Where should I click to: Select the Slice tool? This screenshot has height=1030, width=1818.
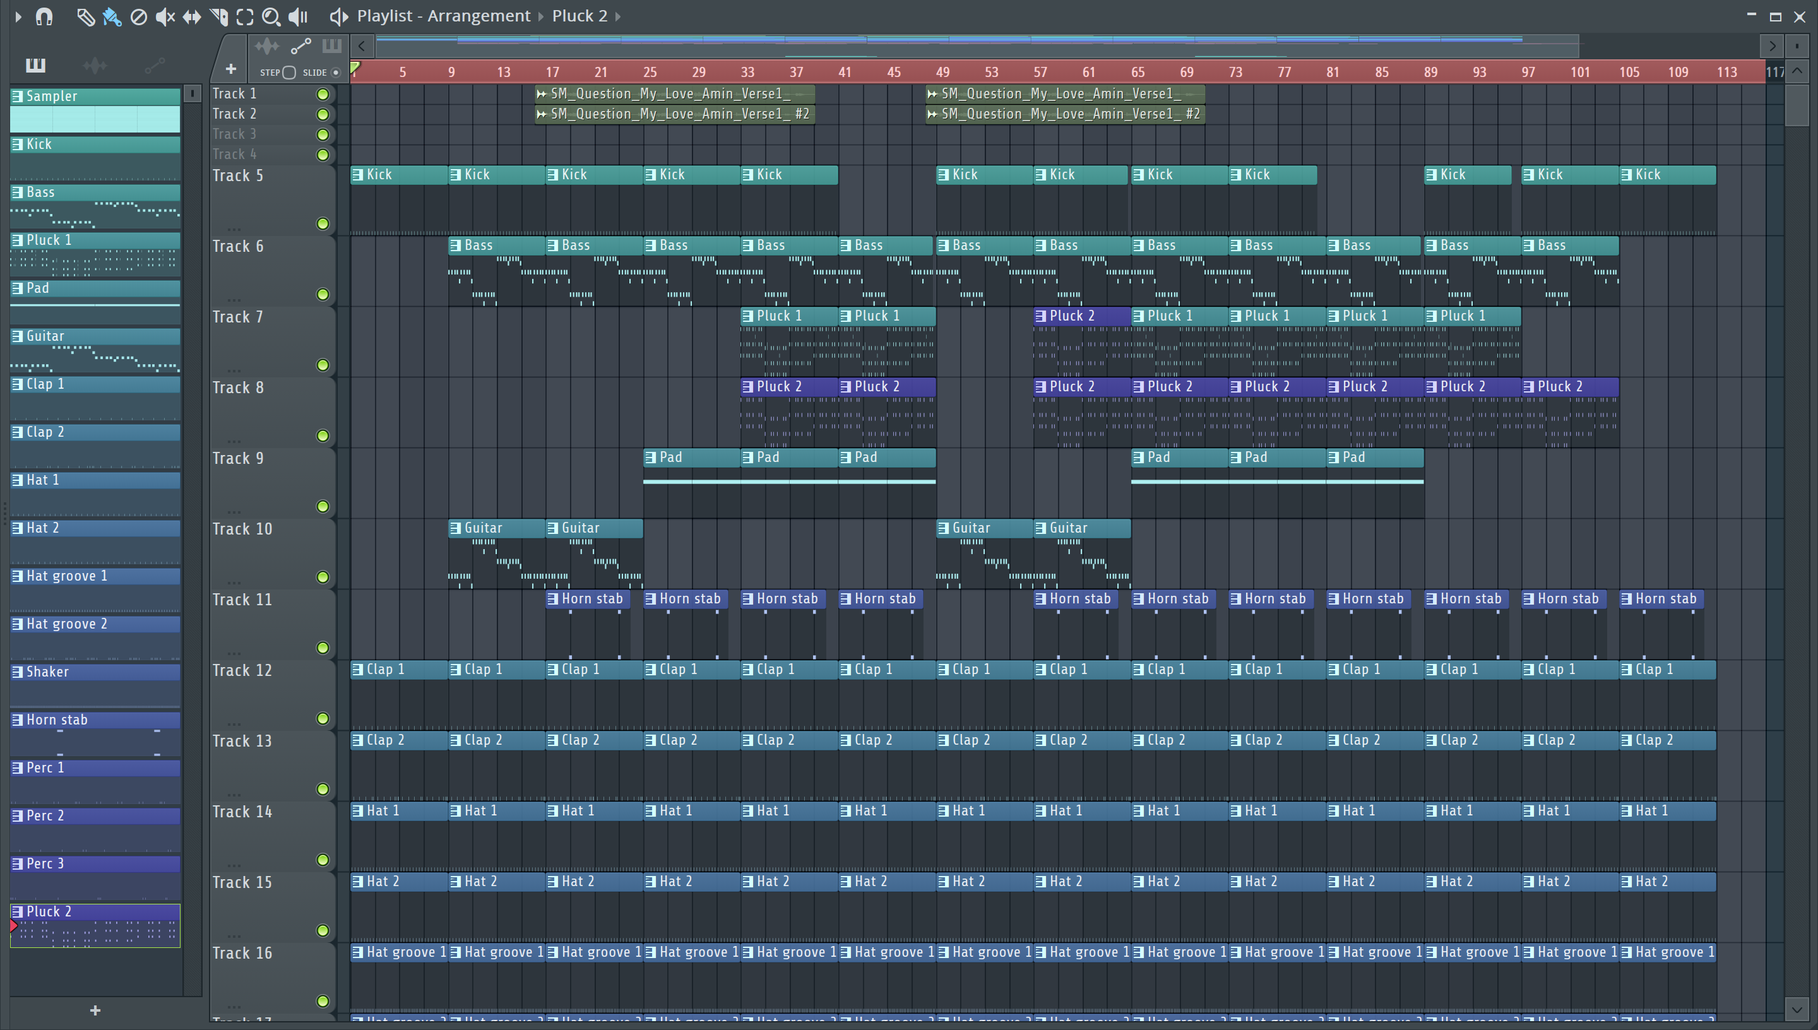(218, 16)
